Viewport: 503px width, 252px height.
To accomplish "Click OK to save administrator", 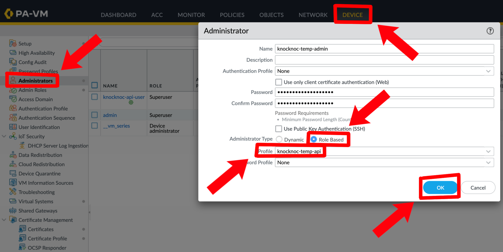I will (440, 188).
